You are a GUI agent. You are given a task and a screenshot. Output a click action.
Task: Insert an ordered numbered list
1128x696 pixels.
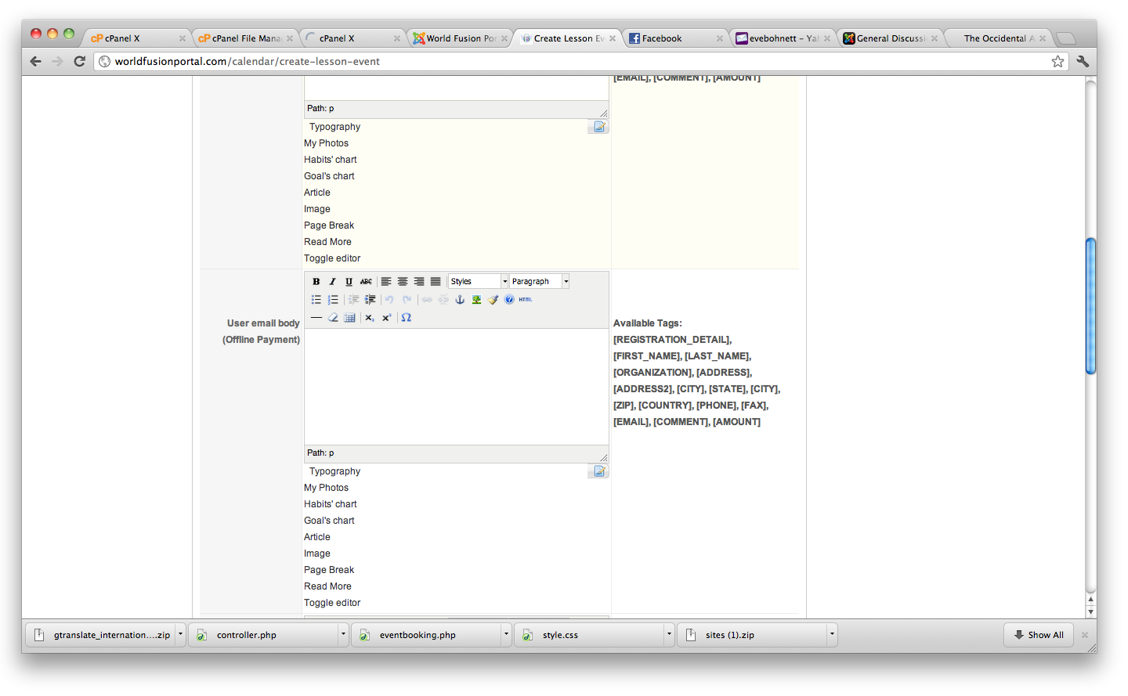(x=332, y=299)
